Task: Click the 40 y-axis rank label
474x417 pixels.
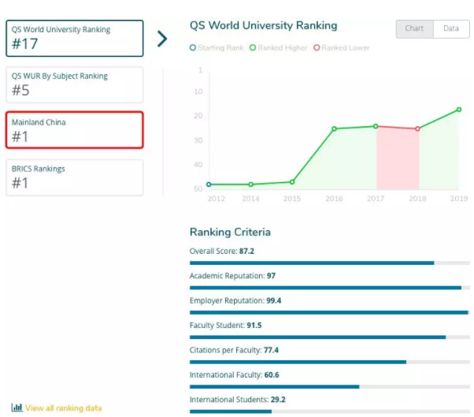Action: point(198,165)
